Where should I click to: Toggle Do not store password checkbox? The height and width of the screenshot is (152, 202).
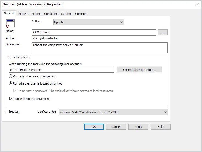[15, 91]
